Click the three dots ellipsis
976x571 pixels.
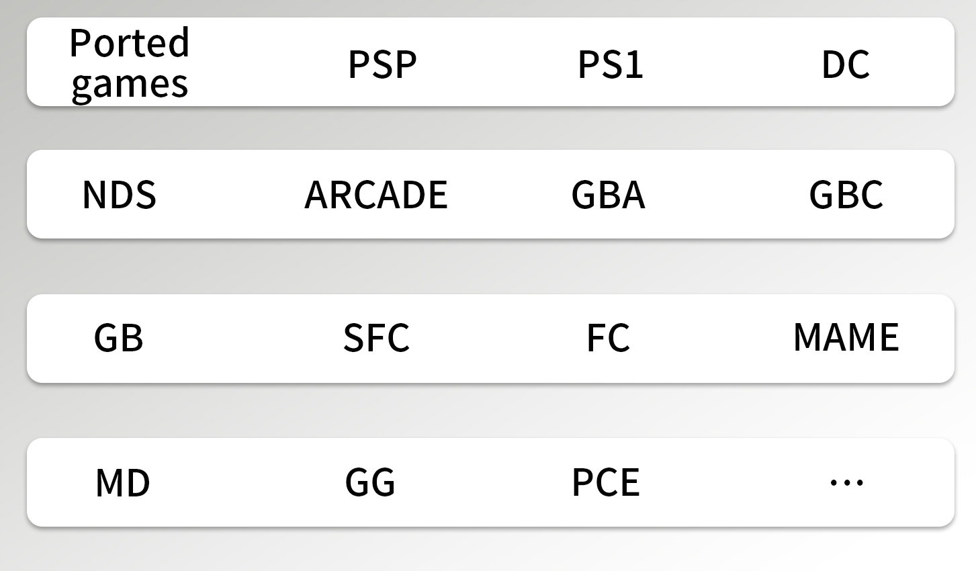tap(846, 482)
